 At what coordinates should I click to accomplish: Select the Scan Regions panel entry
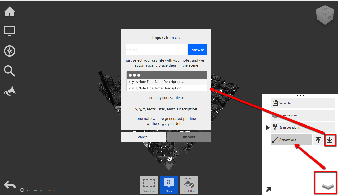coord(303,115)
